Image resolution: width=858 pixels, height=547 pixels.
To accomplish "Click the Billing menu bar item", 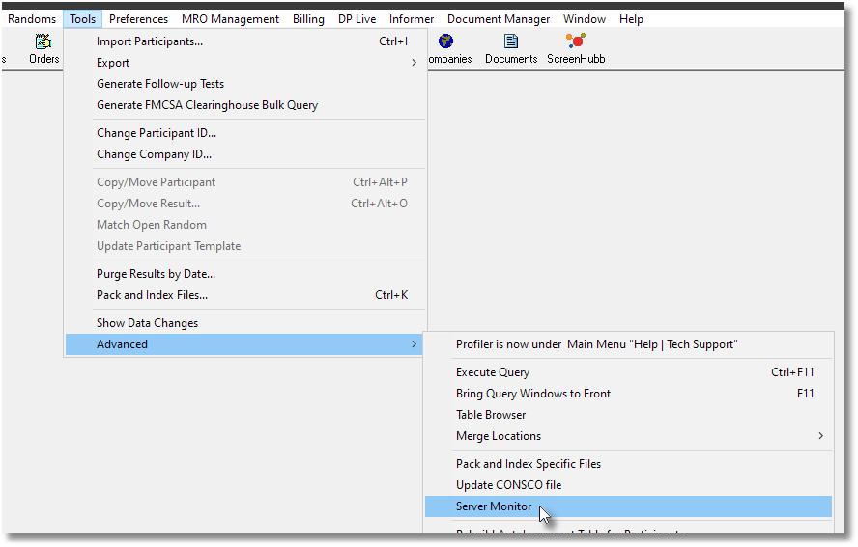I will pos(308,19).
